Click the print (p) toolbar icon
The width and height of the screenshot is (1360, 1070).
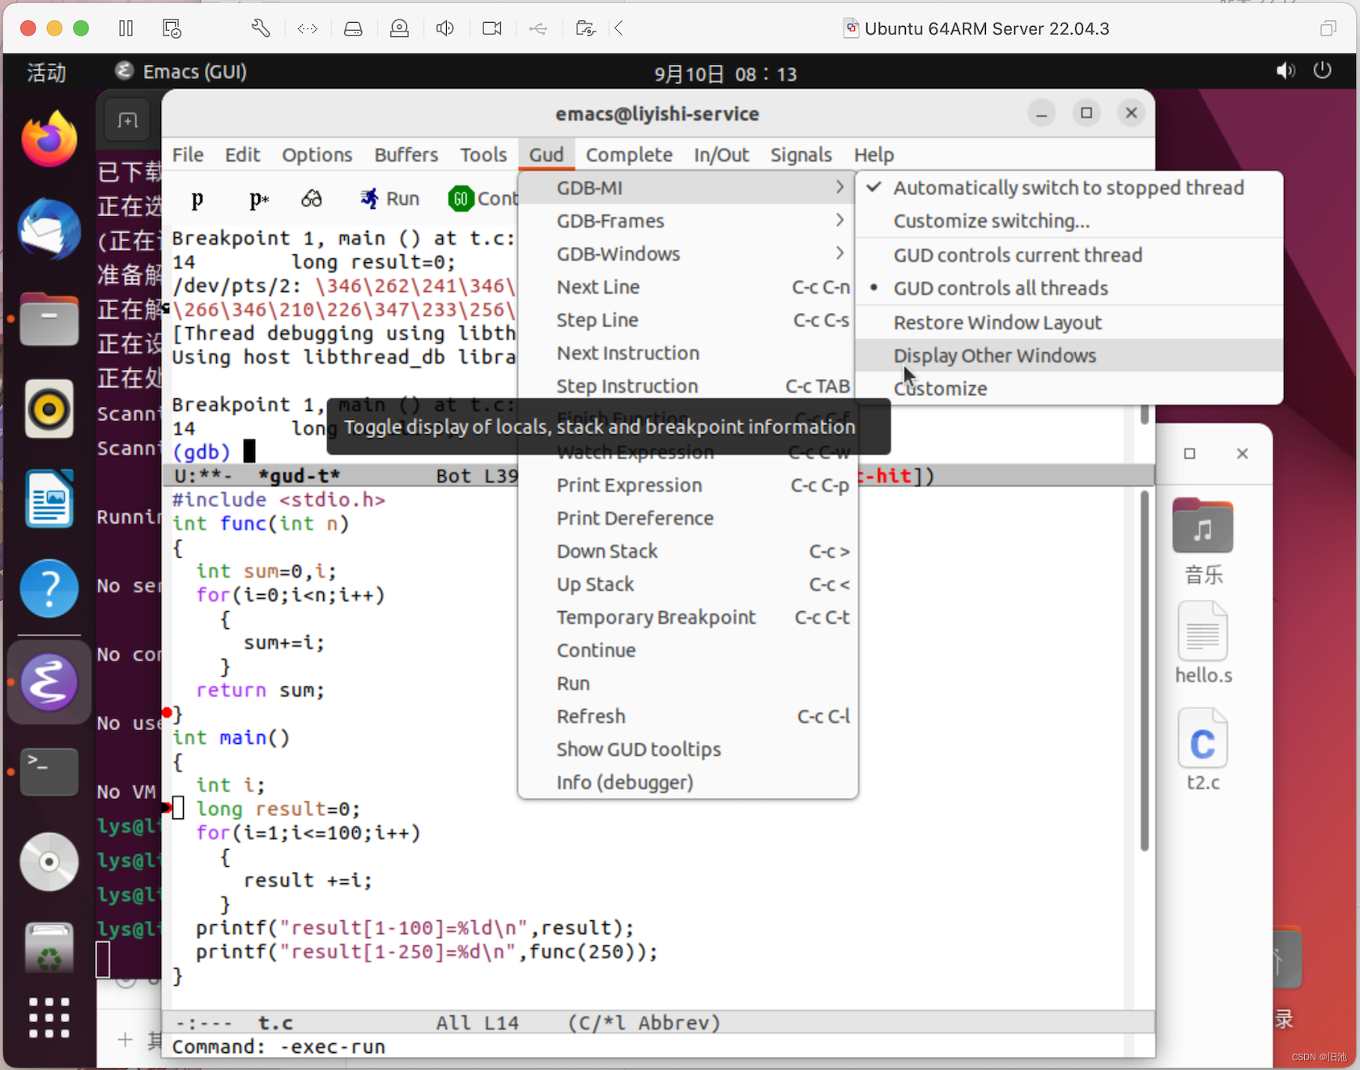[197, 199]
